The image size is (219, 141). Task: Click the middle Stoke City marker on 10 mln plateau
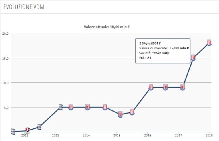click(x=166, y=87)
